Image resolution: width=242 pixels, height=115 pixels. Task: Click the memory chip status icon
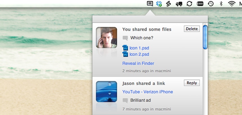pyautogui.click(x=200, y=4)
